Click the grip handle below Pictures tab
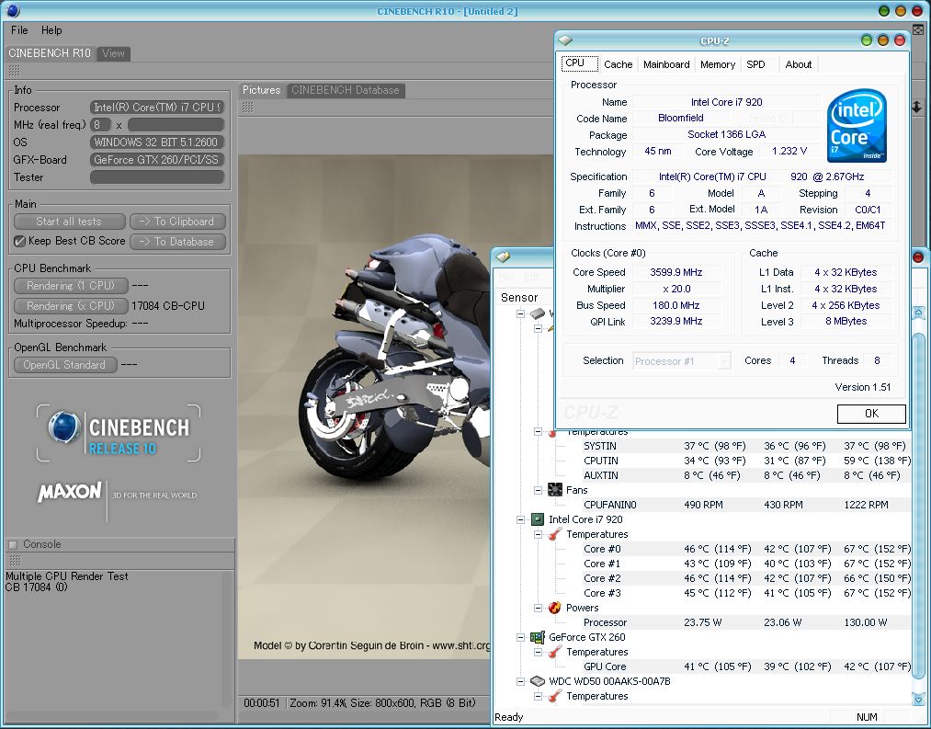This screenshot has width=931, height=729. click(x=246, y=108)
